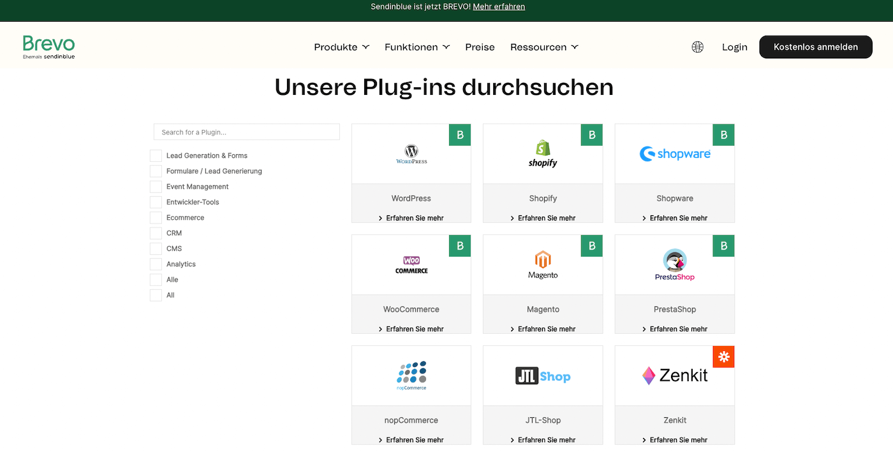Open Erfahren Sie mehr under PrestaShop
This screenshot has height=451, width=893.
pos(675,329)
